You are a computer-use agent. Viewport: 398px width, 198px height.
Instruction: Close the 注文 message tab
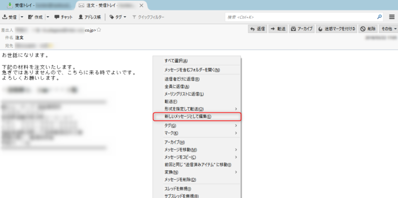141,5
